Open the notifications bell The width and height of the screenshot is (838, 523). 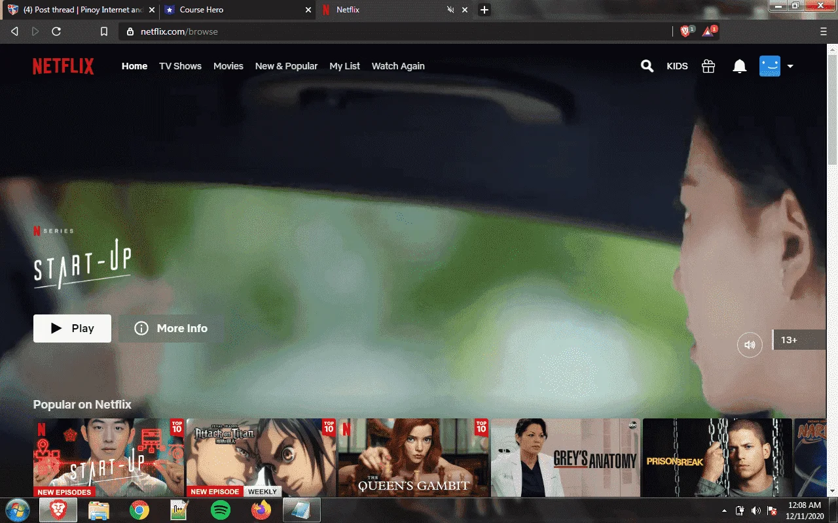point(740,66)
